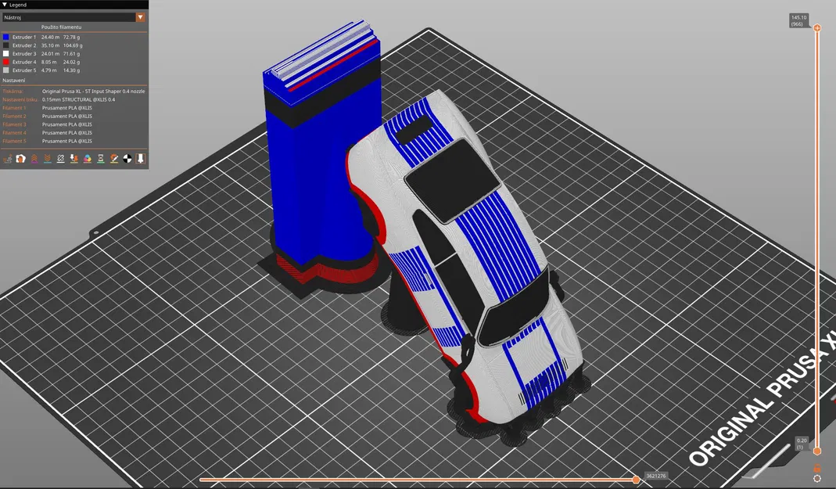Toggle Extruder 5 visibility in the legend
836x489 pixels.
click(24, 70)
